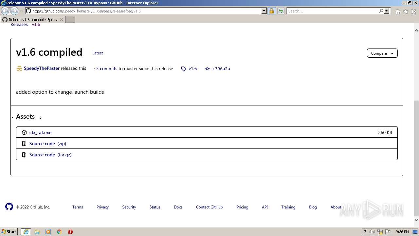Click the volume speaker tray icon

372,232
